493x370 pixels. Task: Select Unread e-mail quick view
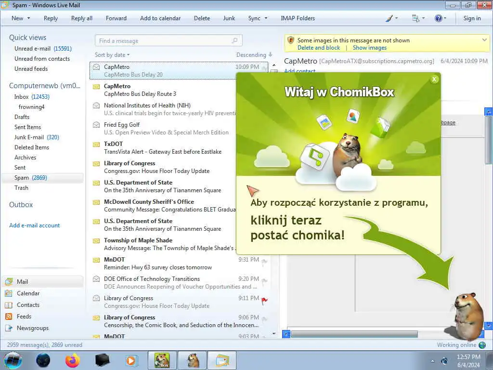pos(43,49)
